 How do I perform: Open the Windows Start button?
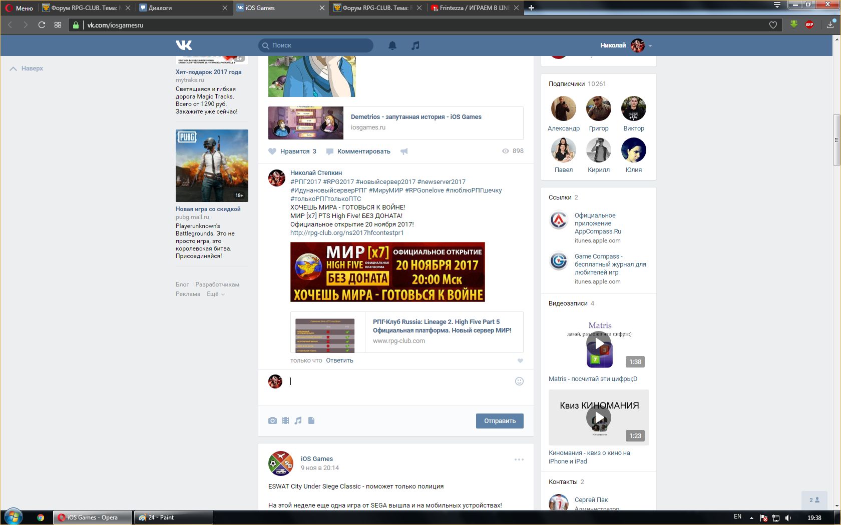click(x=13, y=517)
